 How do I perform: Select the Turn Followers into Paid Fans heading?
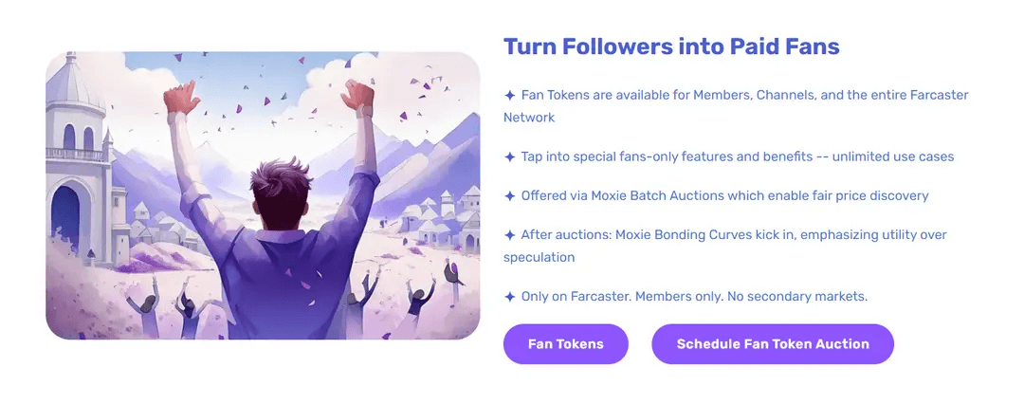click(x=671, y=47)
